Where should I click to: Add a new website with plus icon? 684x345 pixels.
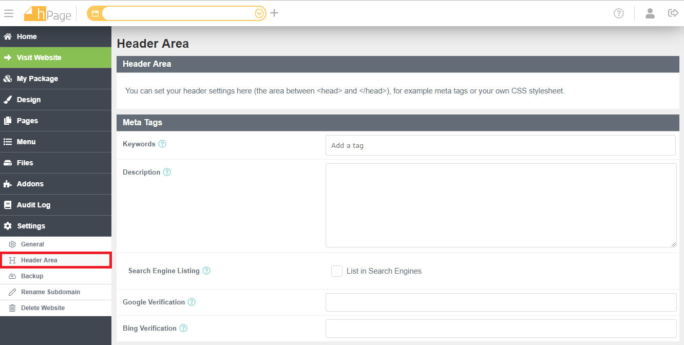click(x=274, y=13)
